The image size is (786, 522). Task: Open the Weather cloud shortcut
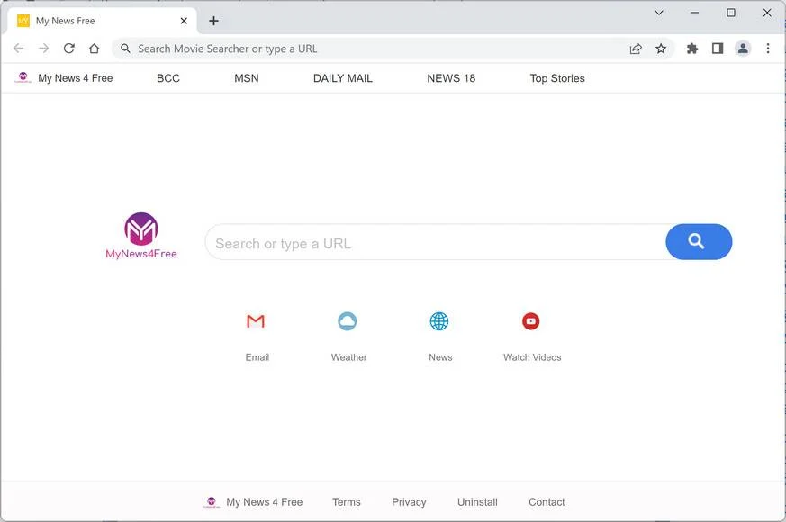[348, 321]
